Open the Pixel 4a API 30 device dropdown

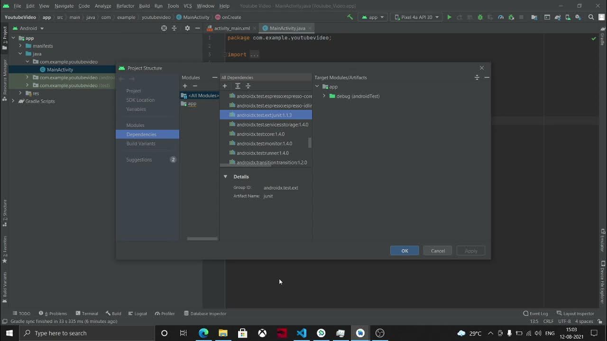(416, 17)
